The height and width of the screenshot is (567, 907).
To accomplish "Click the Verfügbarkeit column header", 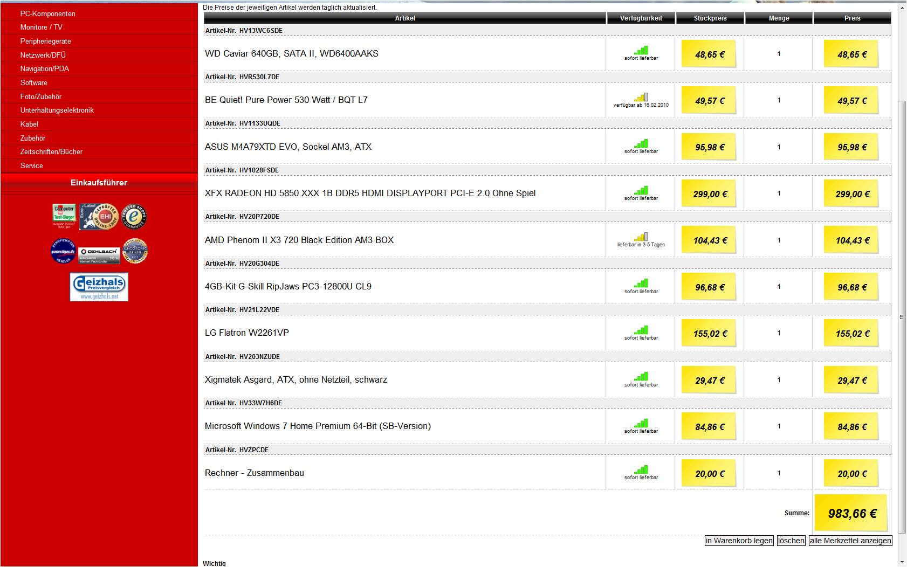I will [641, 18].
